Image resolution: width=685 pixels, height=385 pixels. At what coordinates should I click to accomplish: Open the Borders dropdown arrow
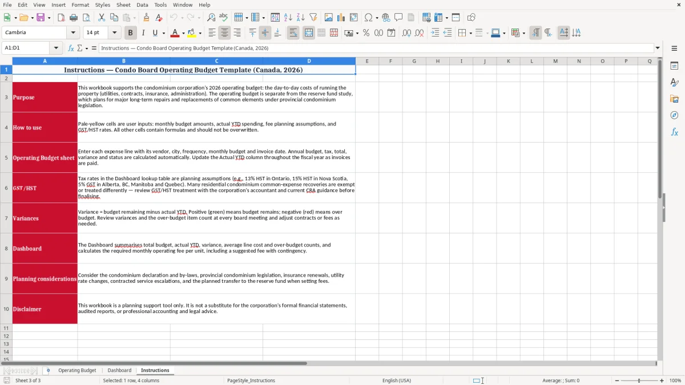tap(471, 33)
